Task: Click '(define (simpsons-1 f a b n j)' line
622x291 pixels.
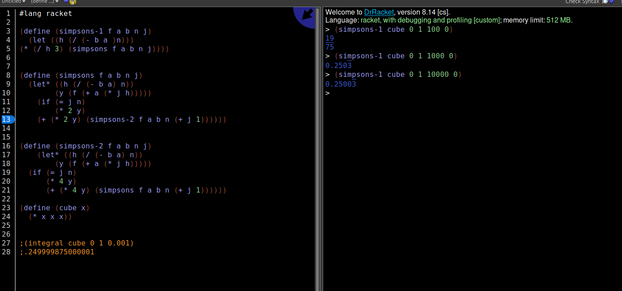Action: pyautogui.click(x=86, y=31)
